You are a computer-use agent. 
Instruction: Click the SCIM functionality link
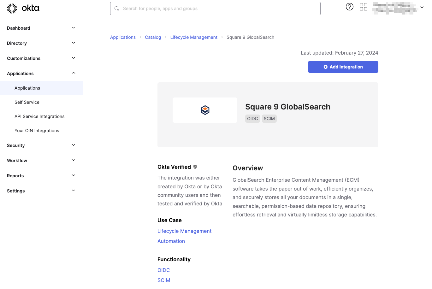coord(164,280)
